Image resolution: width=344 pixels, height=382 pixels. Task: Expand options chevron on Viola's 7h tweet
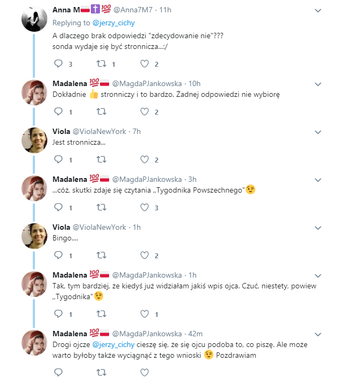[x=318, y=132]
